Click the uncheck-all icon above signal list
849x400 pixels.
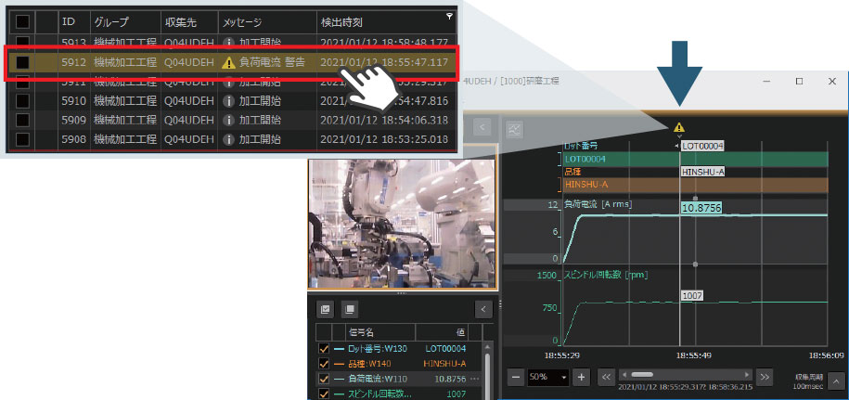(x=351, y=309)
